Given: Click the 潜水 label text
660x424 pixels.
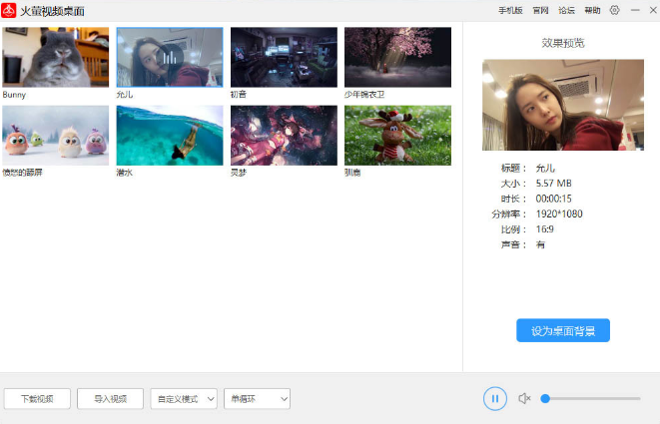Looking at the screenshot, I should (124, 173).
